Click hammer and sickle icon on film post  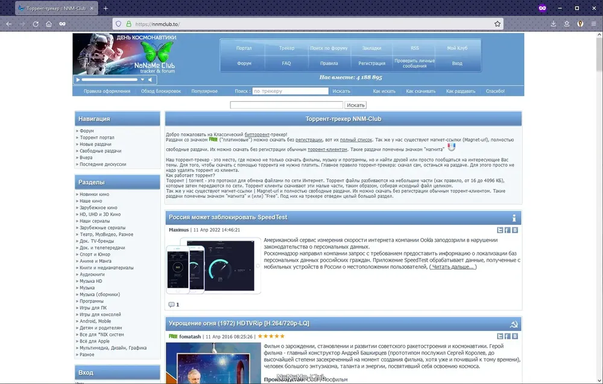[513, 324]
